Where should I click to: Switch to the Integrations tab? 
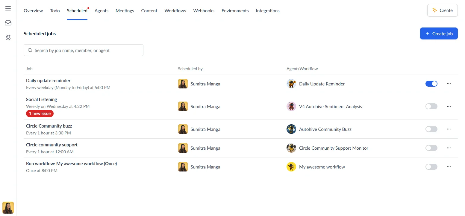point(267,10)
